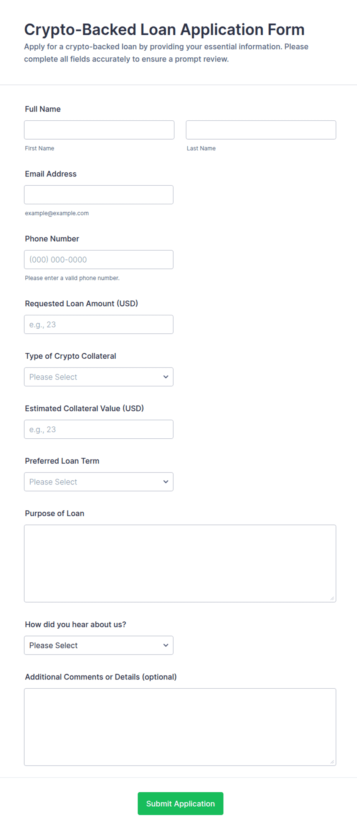Click the Last Name input field
This screenshot has height=834, width=357.
tap(261, 130)
